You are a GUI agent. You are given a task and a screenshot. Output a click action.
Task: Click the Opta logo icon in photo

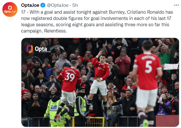30,49
